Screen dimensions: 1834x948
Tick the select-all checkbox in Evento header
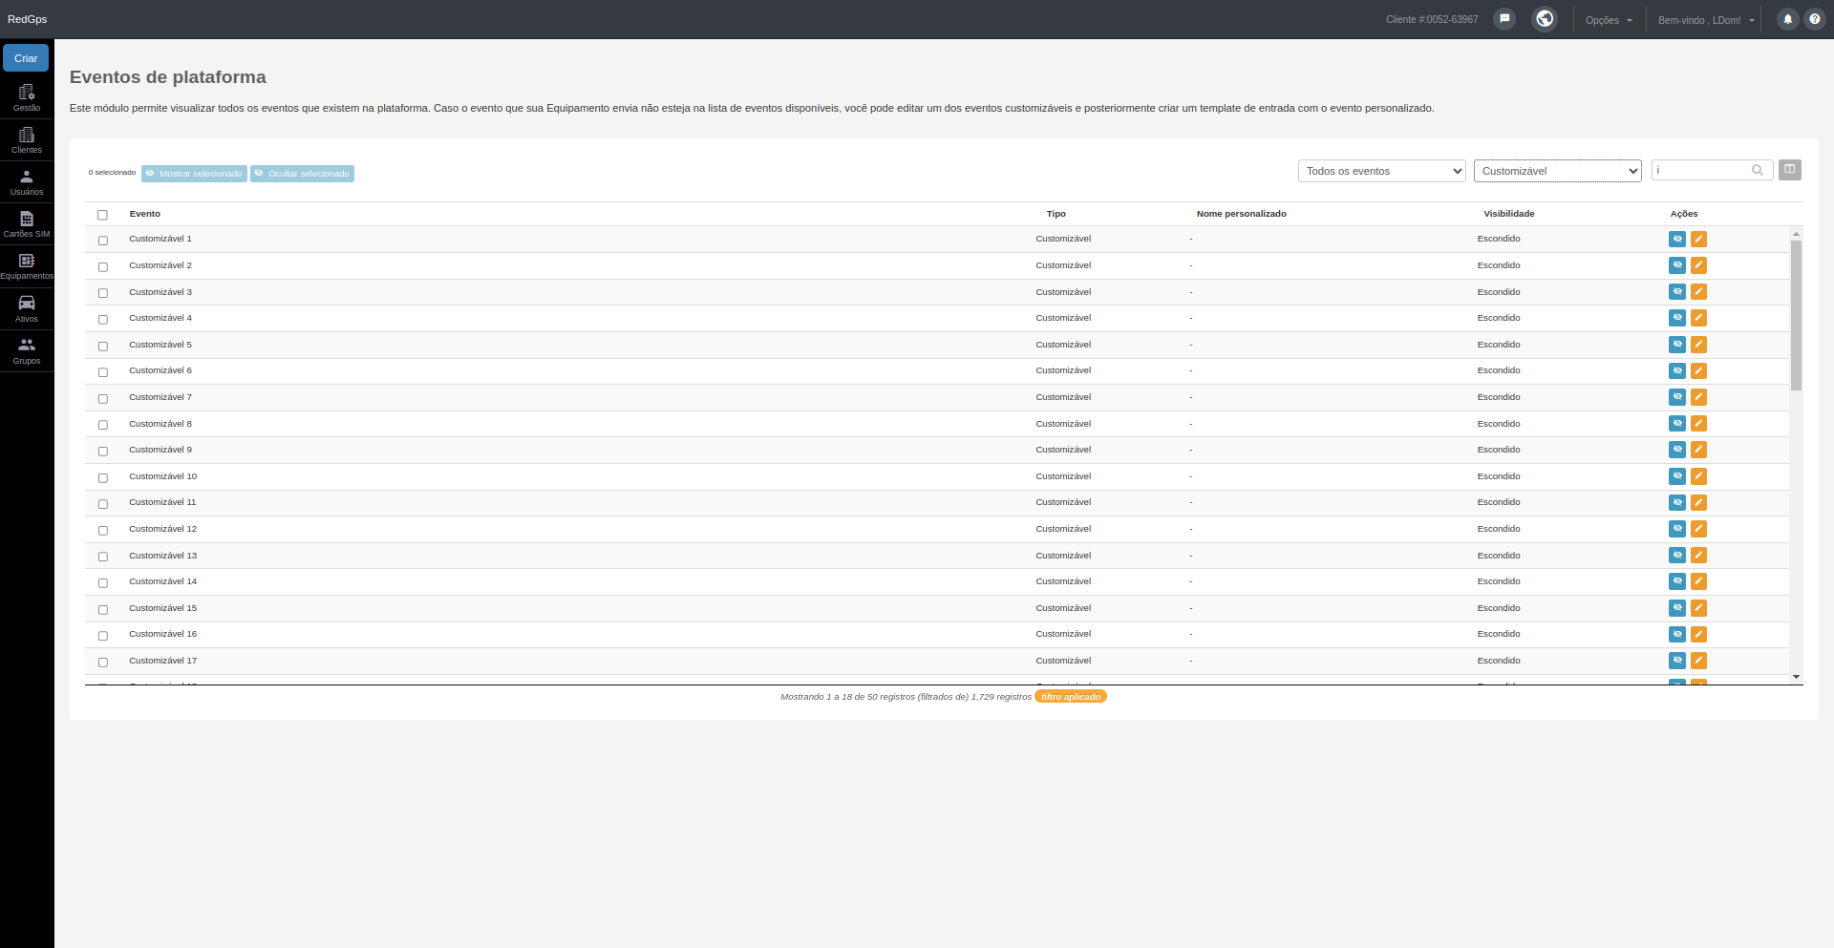point(103,215)
